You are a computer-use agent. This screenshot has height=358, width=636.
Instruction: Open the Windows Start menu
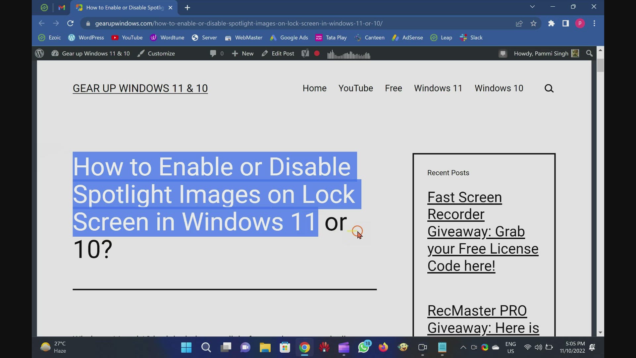click(x=186, y=347)
